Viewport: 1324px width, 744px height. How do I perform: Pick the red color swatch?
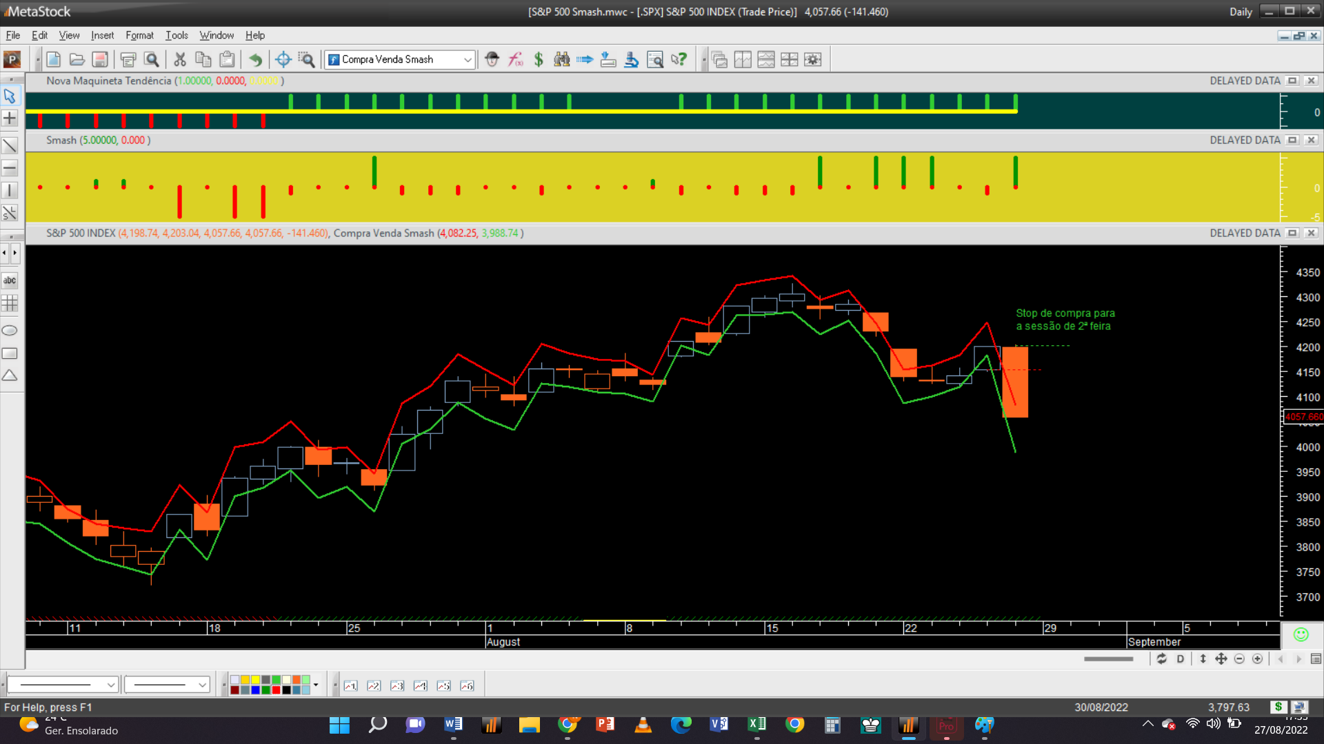click(276, 690)
